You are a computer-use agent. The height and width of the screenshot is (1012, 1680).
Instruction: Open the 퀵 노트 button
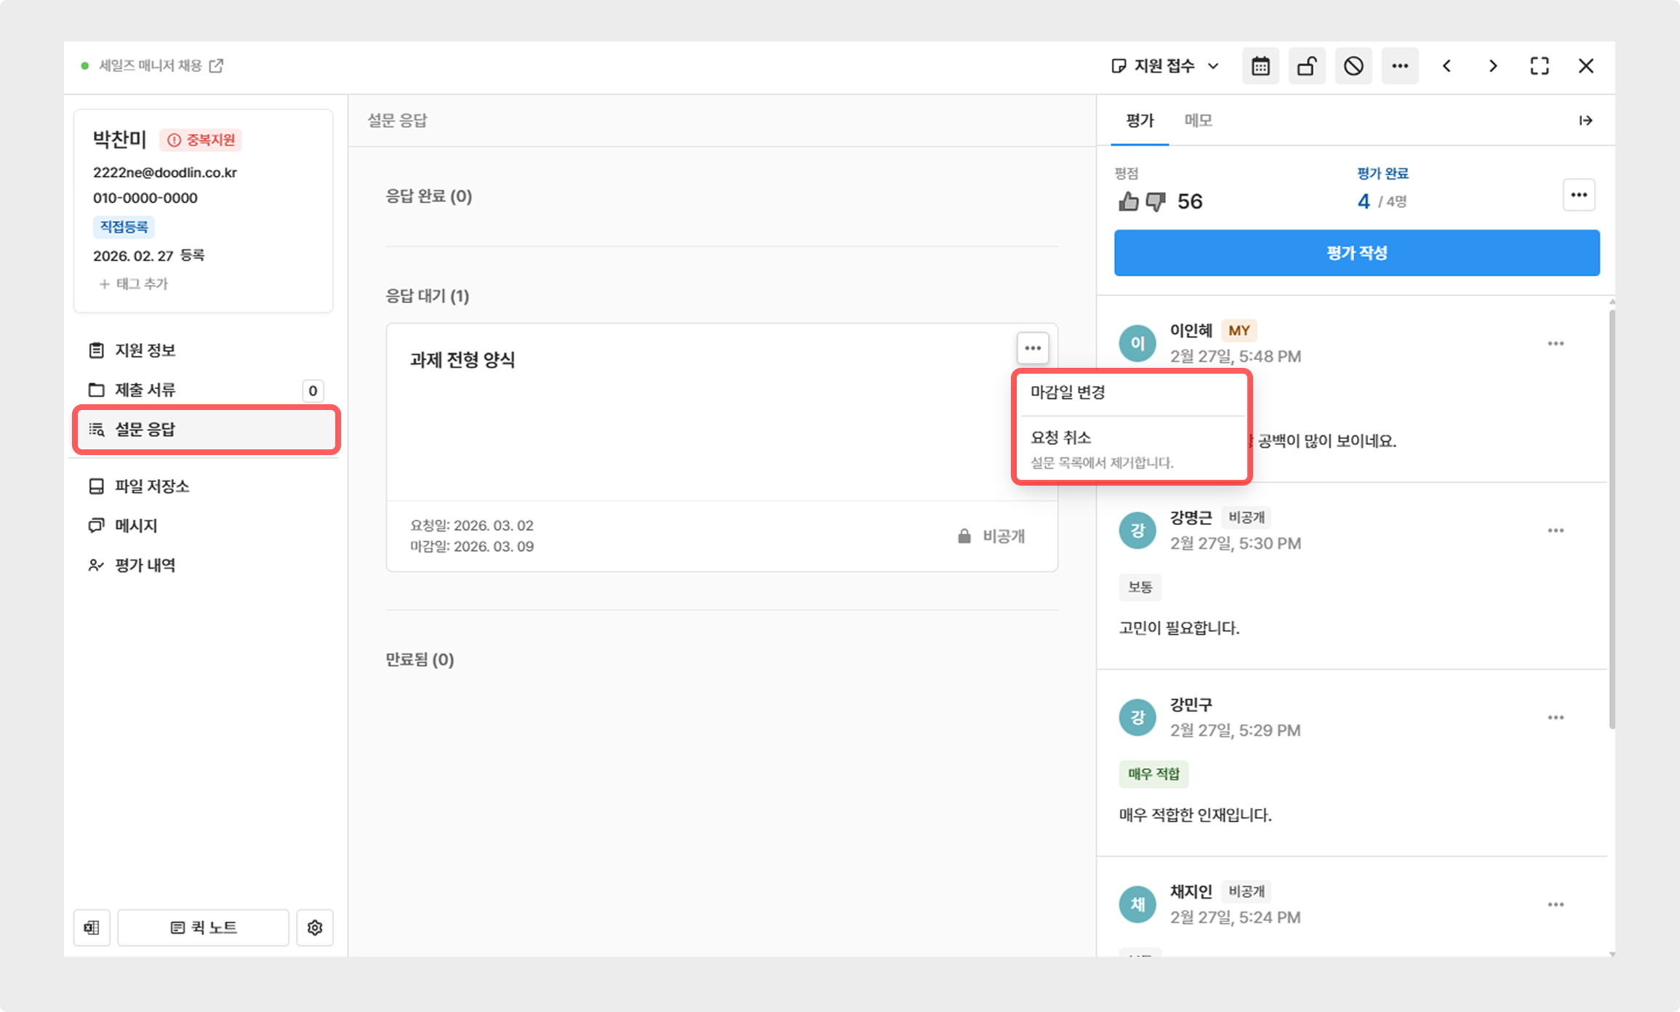pyautogui.click(x=204, y=928)
